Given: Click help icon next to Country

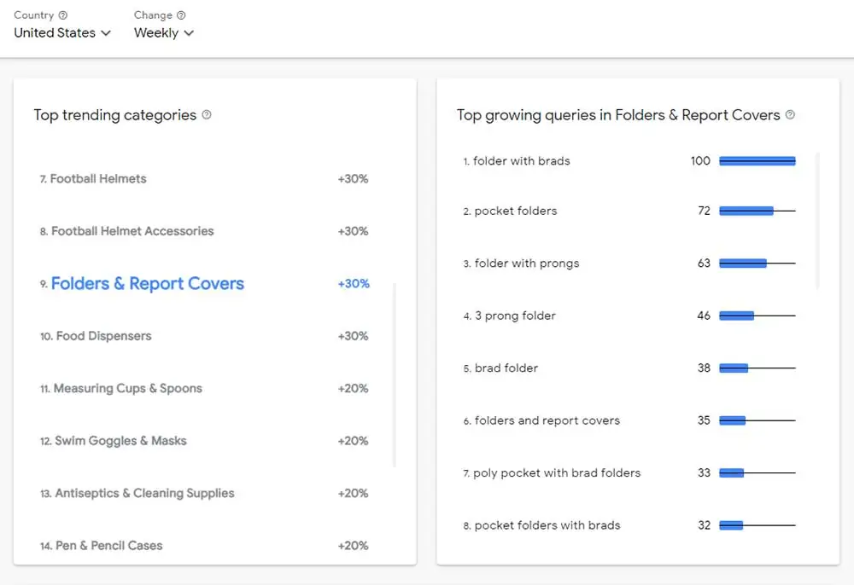Looking at the screenshot, I should (x=63, y=15).
